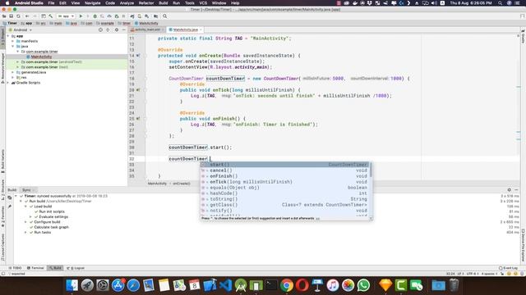Open the Terminal tool window tab
526x295 pixels.
click(35, 268)
